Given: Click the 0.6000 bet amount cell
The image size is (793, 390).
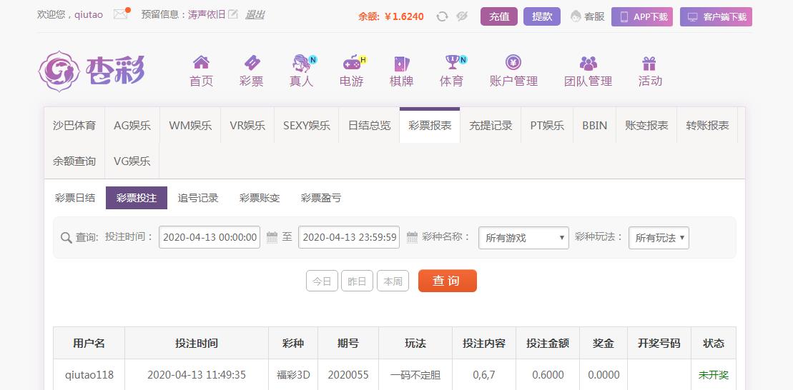Looking at the screenshot, I should coord(548,375).
